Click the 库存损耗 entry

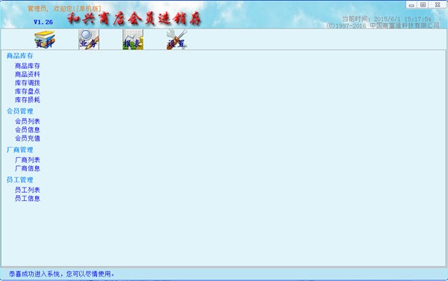coord(28,99)
